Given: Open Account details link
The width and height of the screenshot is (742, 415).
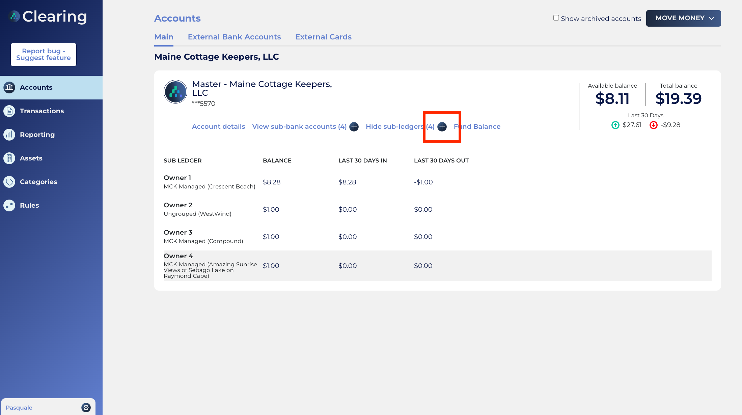Looking at the screenshot, I should click(x=219, y=127).
